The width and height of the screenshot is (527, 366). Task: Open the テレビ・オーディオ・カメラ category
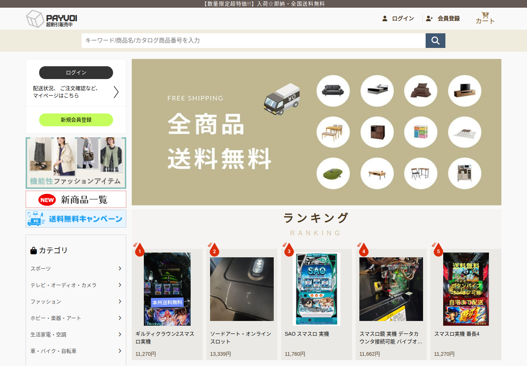63,285
